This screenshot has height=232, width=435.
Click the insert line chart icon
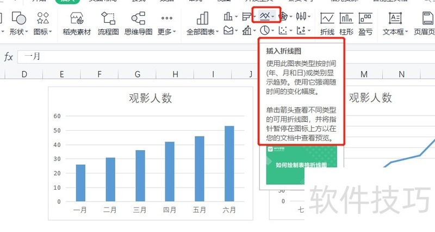pyautogui.click(x=265, y=16)
